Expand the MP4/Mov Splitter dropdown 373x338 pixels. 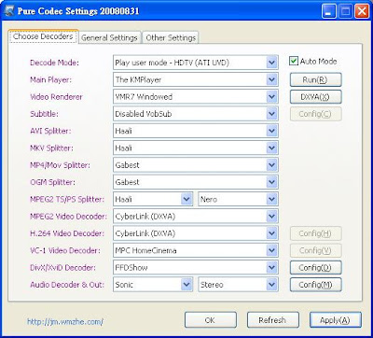[196, 165]
